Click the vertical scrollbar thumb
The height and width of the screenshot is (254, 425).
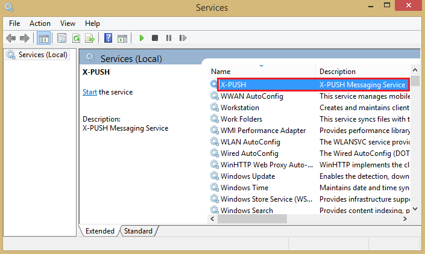point(415,81)
